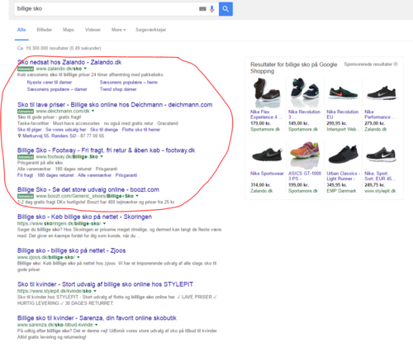Click Nike Flex Experience 4 shoe image
Screen dimensions: 413x348
pos(267,93)
